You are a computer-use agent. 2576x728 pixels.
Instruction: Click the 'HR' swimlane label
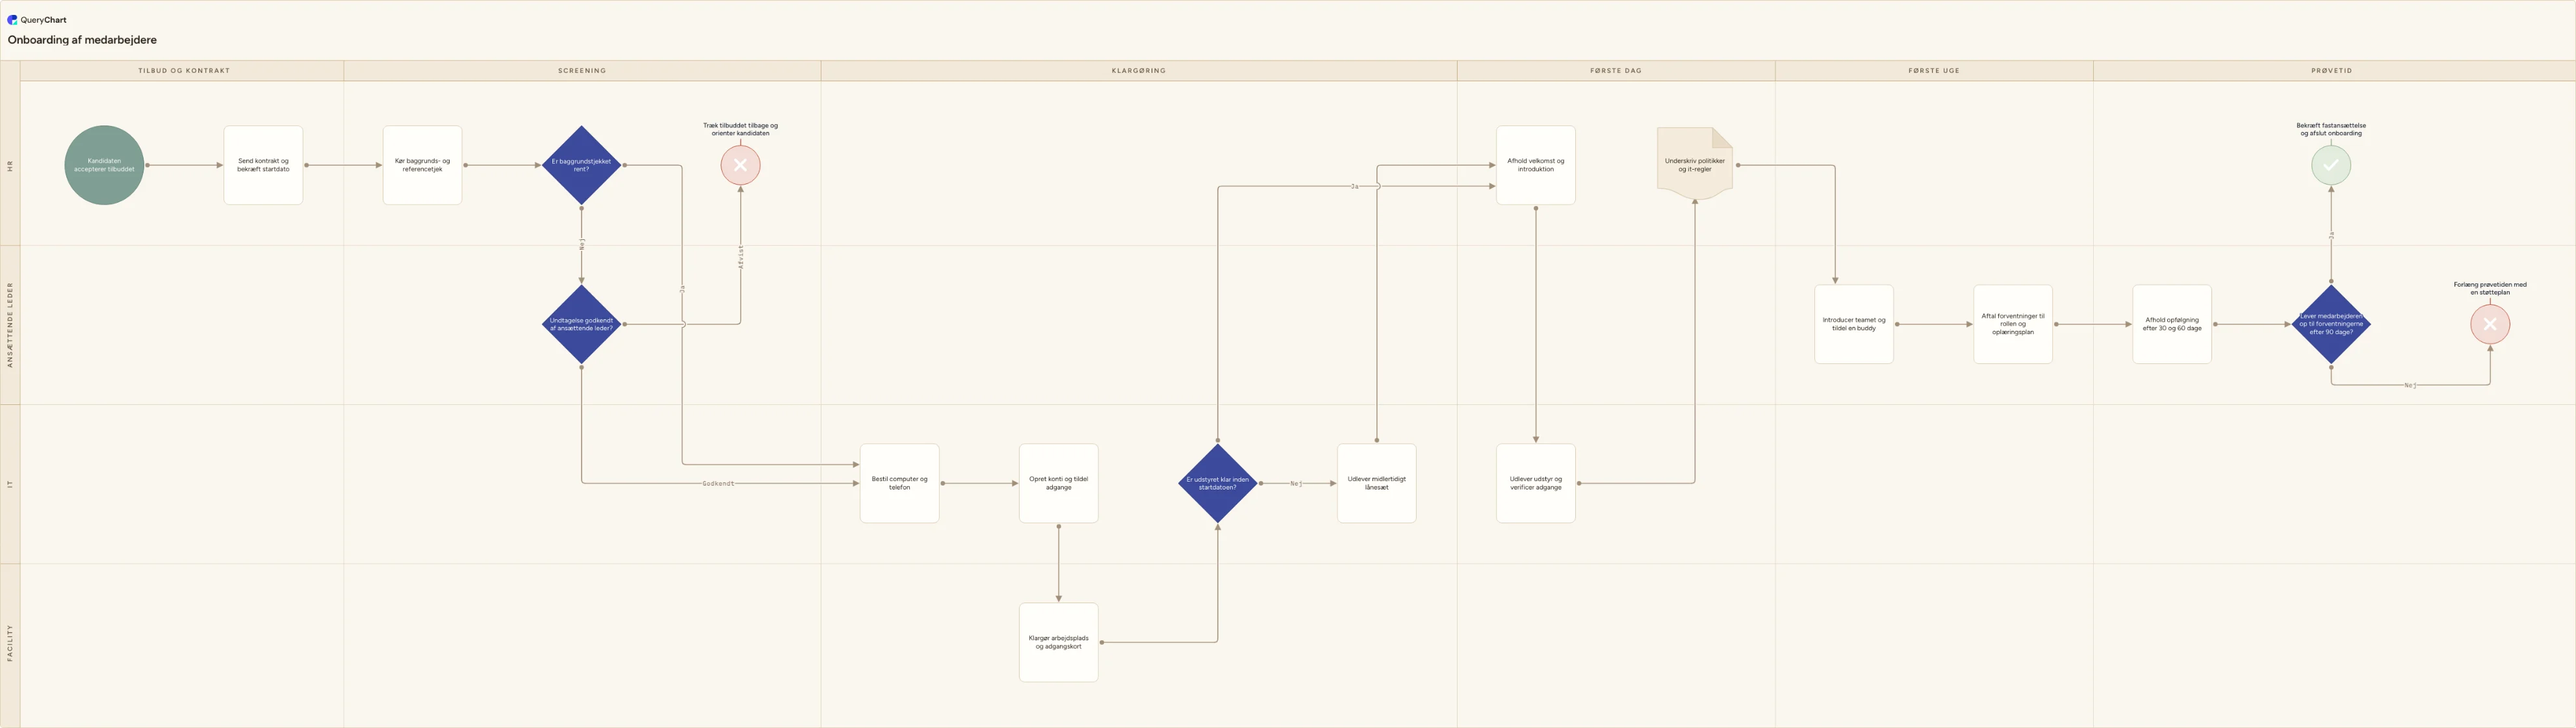[10, 166]
